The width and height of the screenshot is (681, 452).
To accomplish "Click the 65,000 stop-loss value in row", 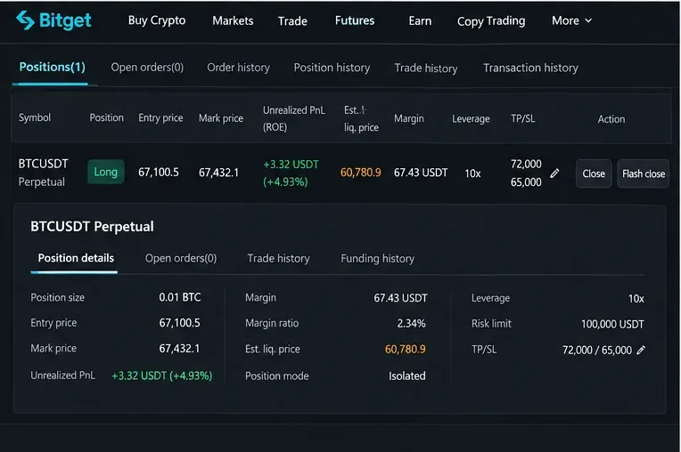I will click(526, 182).
